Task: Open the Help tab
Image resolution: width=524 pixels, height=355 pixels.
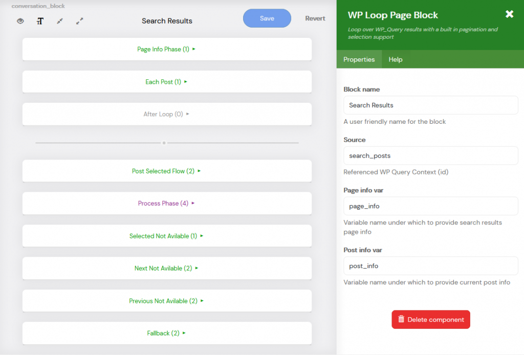Action: (396, 59)
